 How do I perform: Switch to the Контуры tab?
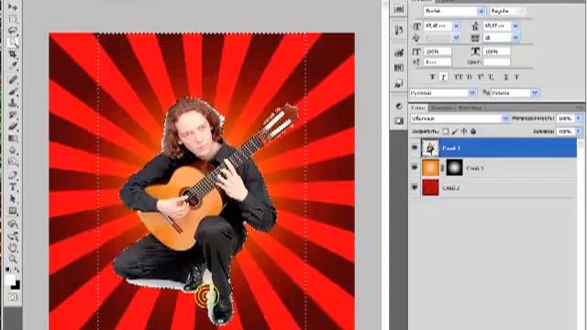(471, 108)
